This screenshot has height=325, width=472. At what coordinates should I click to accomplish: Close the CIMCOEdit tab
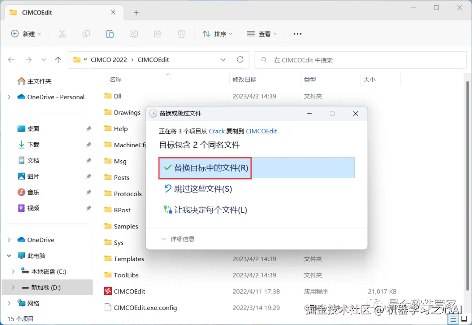[113, 12]
